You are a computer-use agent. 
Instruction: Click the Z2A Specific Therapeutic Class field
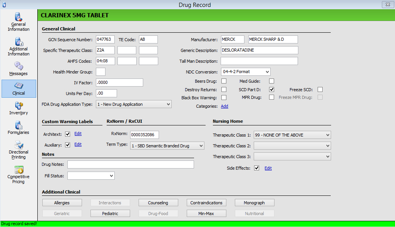coord(105,50)
